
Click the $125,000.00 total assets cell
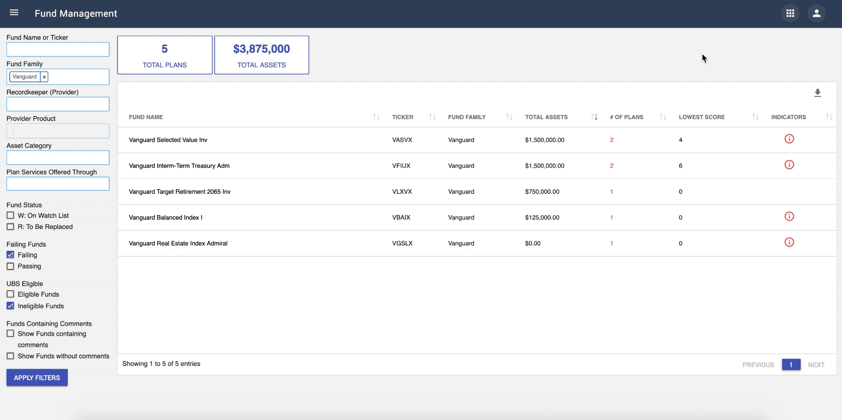tap(542, 218)
